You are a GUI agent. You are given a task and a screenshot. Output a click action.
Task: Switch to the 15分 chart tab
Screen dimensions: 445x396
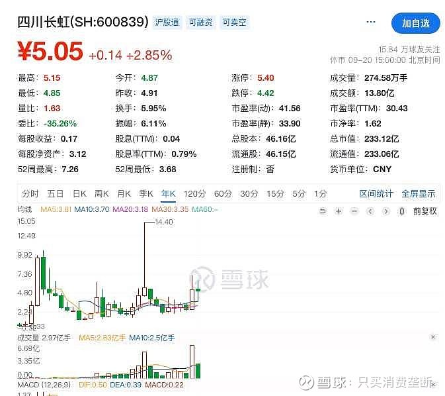click(x=275, y=194)
